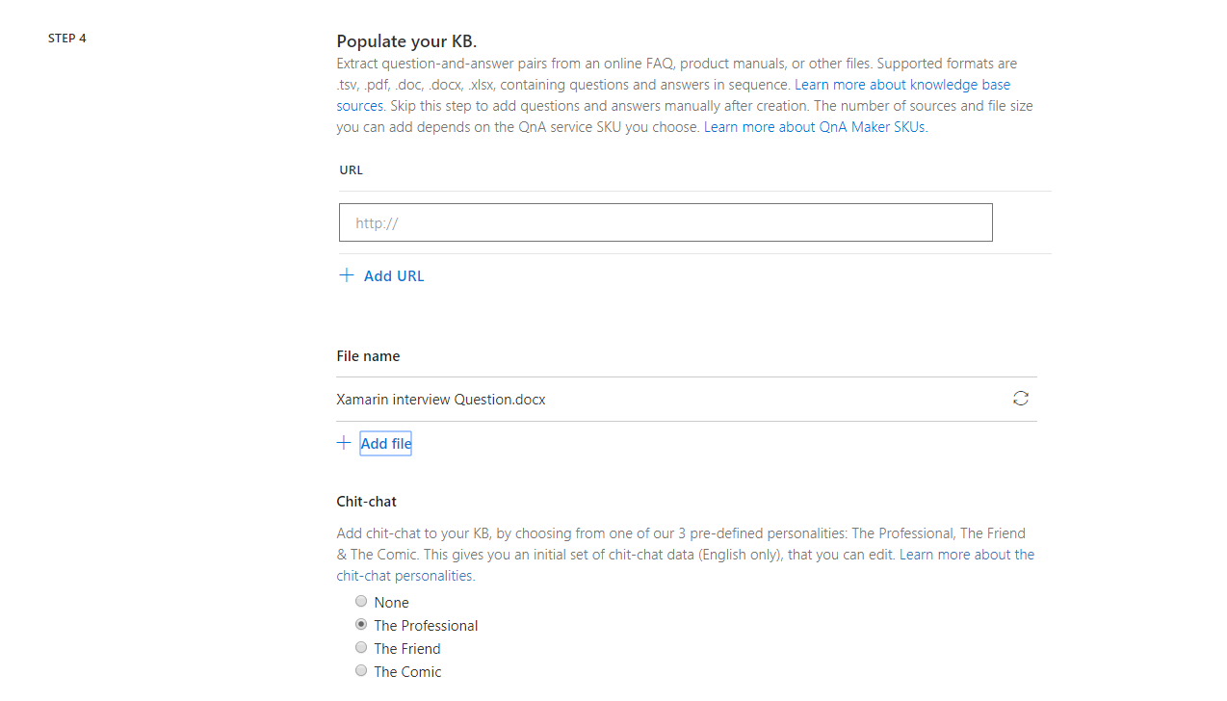Screen dimensions: 1227x701
Task: Select The Comic personality radio button
Action: (x=361, y=671)
